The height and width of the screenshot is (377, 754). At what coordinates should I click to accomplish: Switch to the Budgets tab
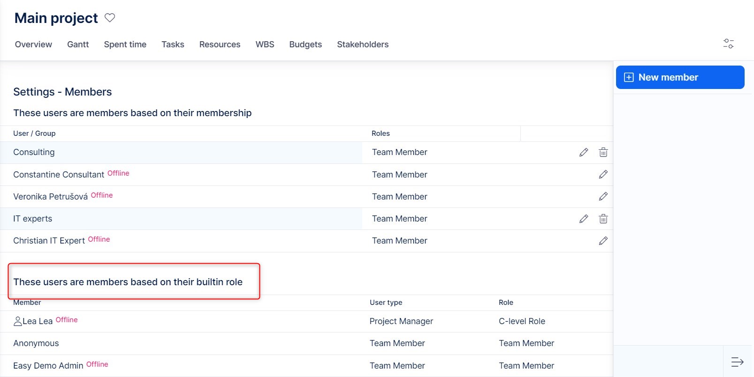point(305,44)
